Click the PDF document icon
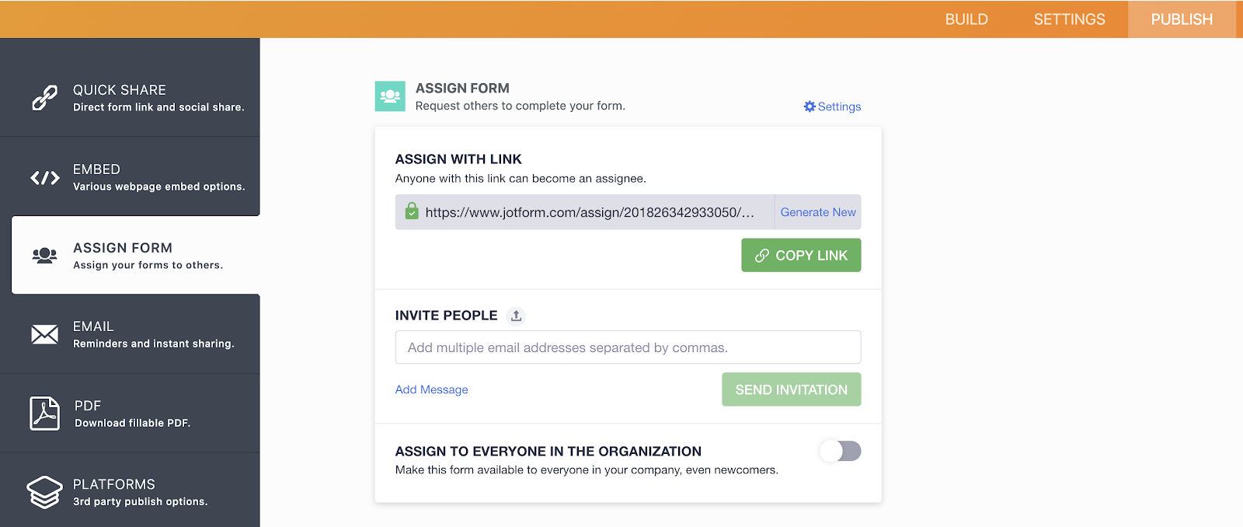Viewport: 1243px width, 527px height. click(x=44, y=414)
